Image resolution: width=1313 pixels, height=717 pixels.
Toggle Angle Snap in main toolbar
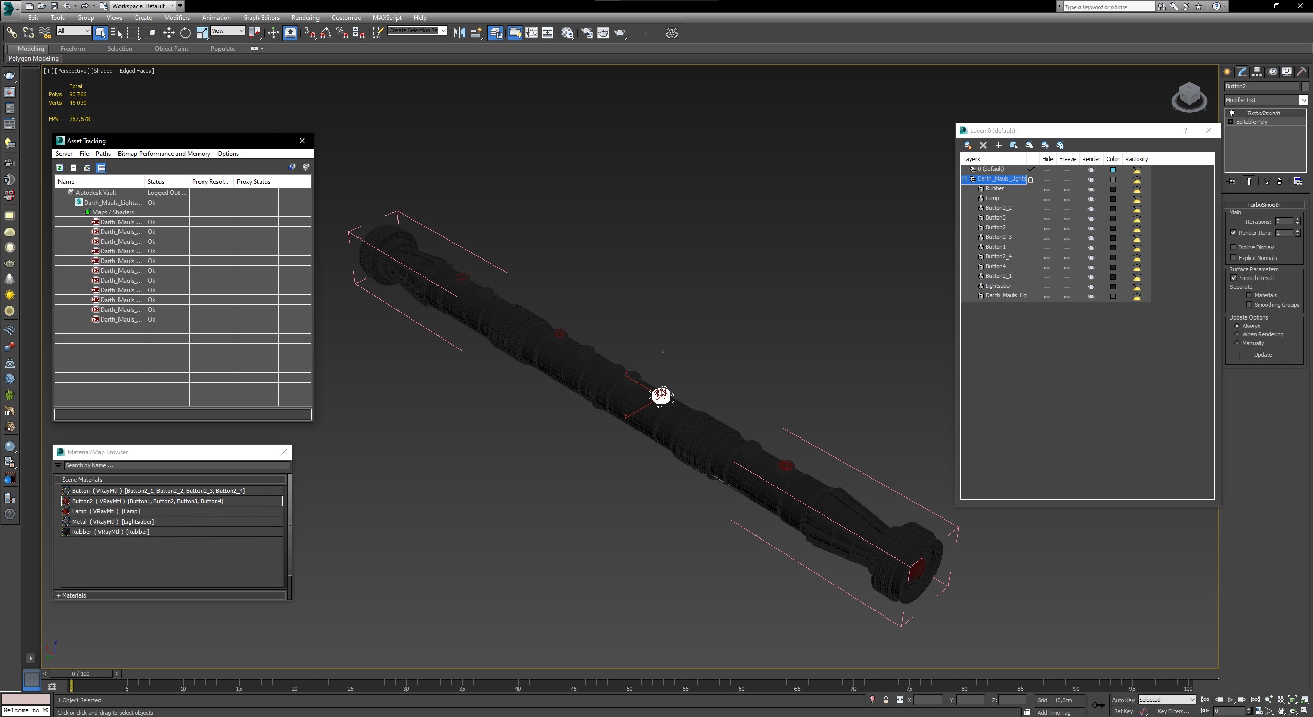326,33
